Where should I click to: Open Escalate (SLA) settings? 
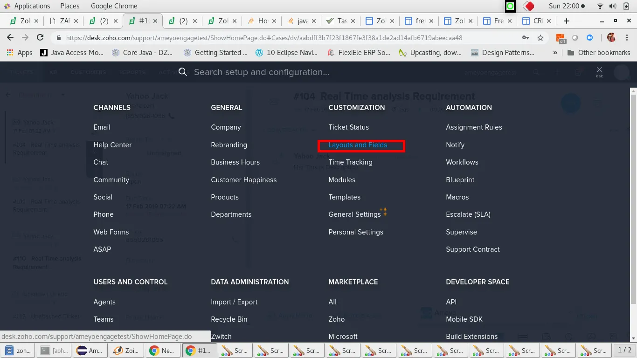(x=468, y=214)
